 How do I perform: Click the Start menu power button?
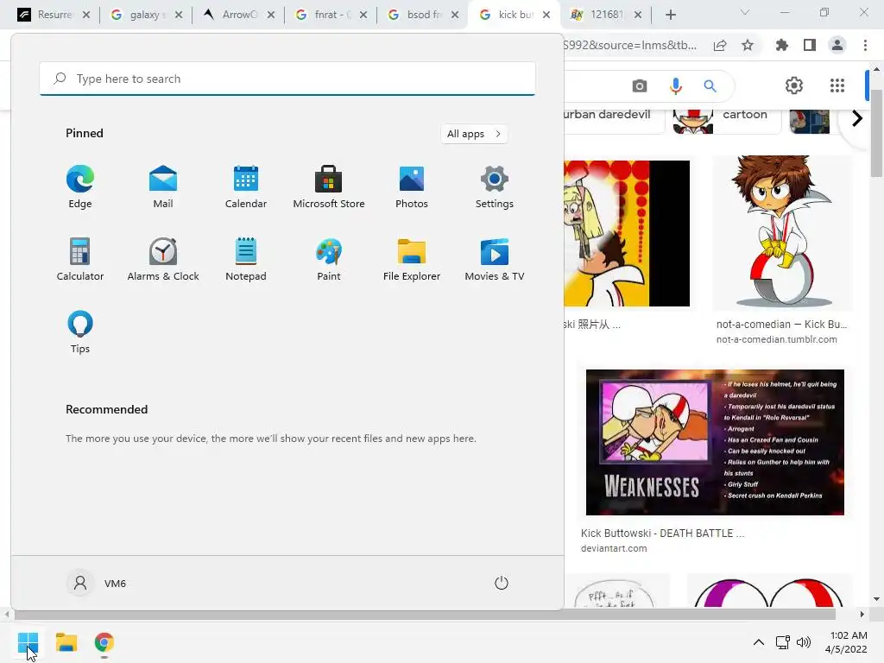[502, 583]
